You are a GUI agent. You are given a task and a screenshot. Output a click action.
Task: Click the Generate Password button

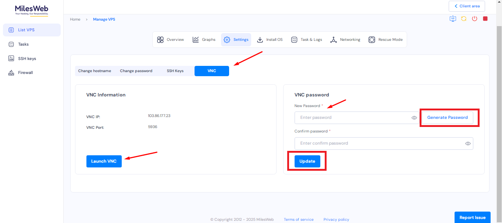447,117
